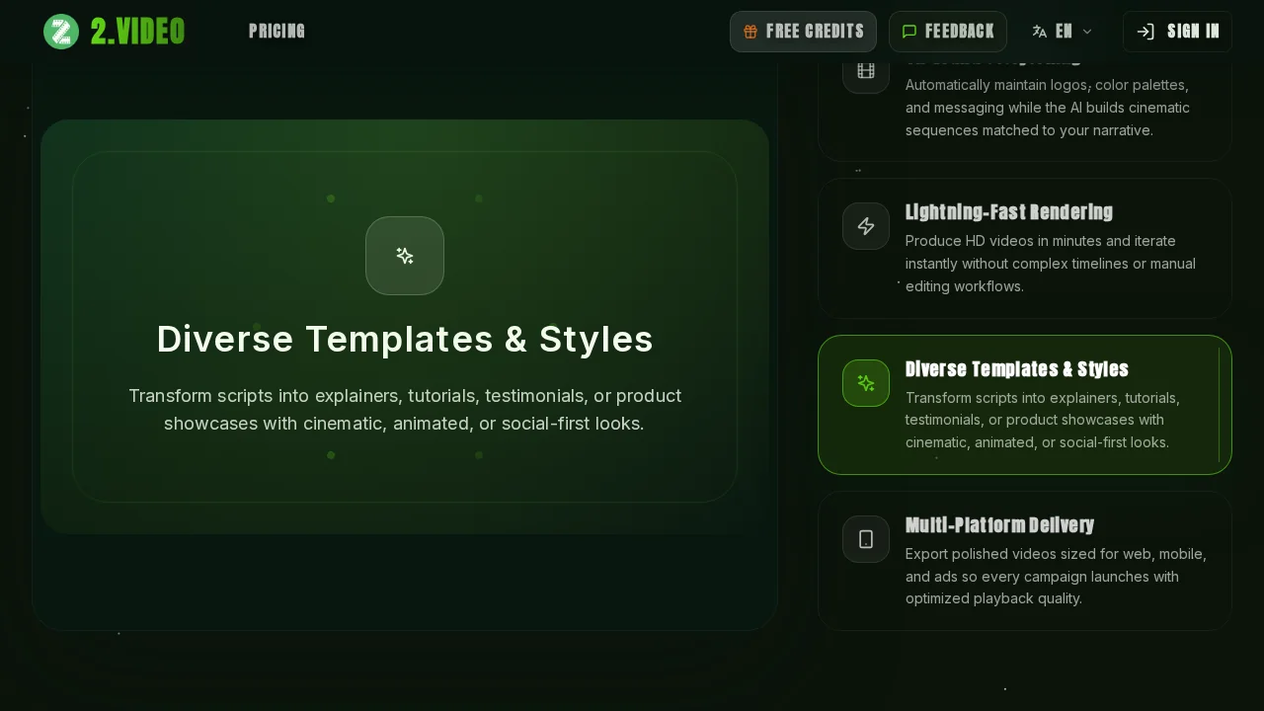The image size is (1264, 711).
Task: Click the gift icon inside FREE CREDITS
Action: (x=751, y=31)
